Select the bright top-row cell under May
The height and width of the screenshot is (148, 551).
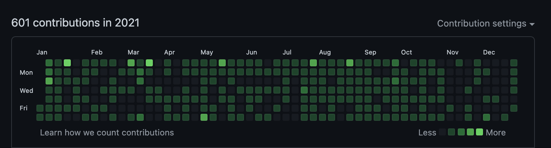tap(222, 63)
